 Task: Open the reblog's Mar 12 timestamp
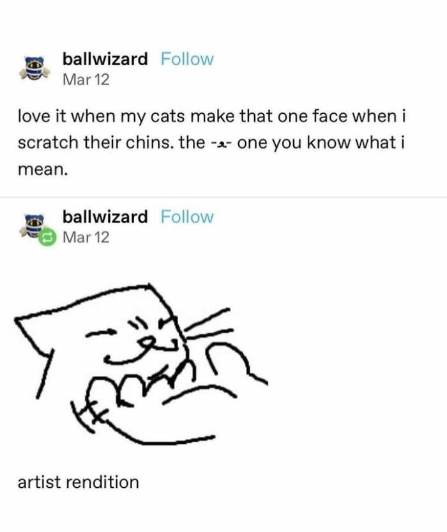pos(86,237)
